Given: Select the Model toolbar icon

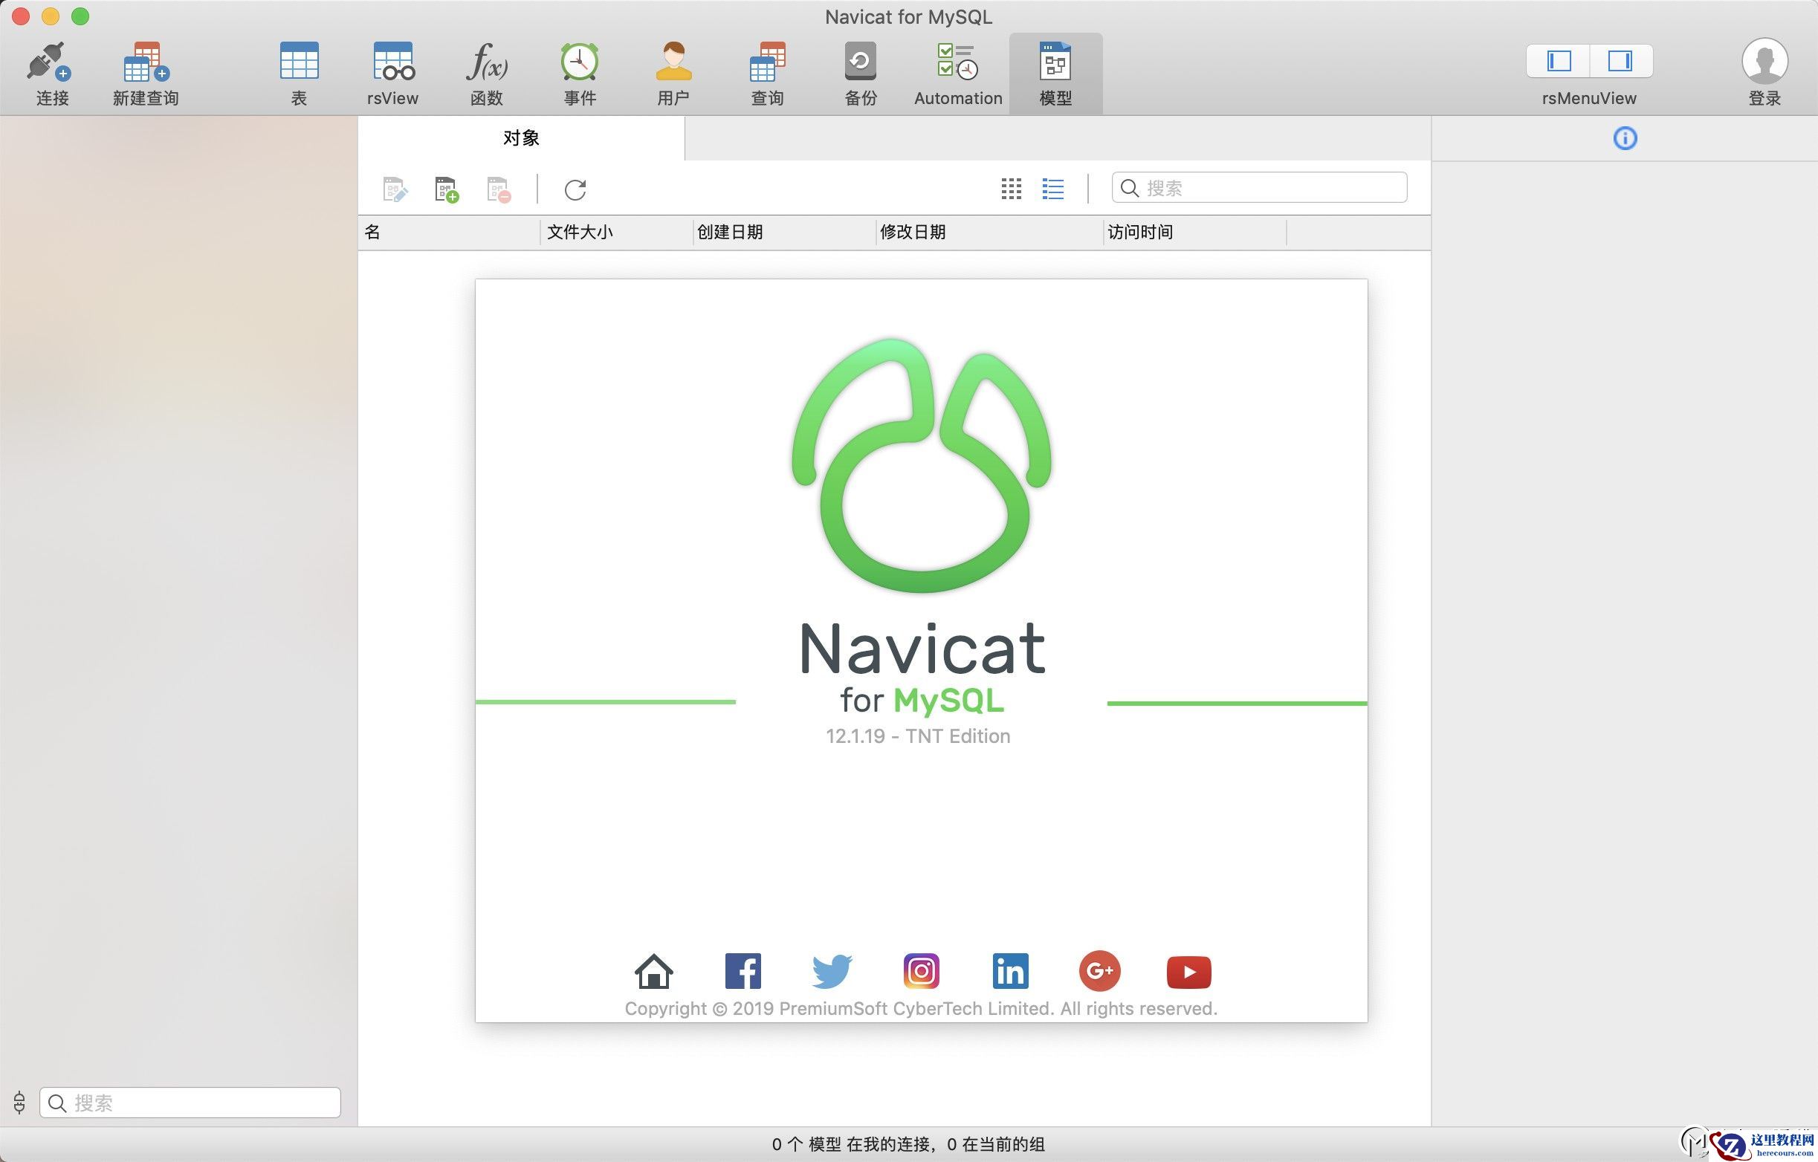Looking at the screenshot, I should click(1055, 62).
